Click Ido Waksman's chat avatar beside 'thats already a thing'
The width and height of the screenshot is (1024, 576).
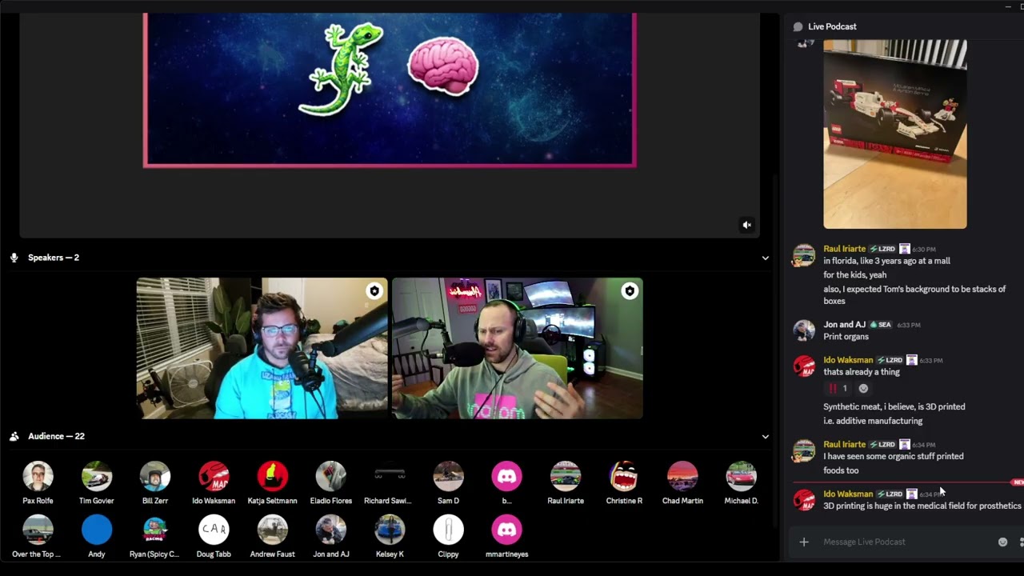tap(804, 366)
